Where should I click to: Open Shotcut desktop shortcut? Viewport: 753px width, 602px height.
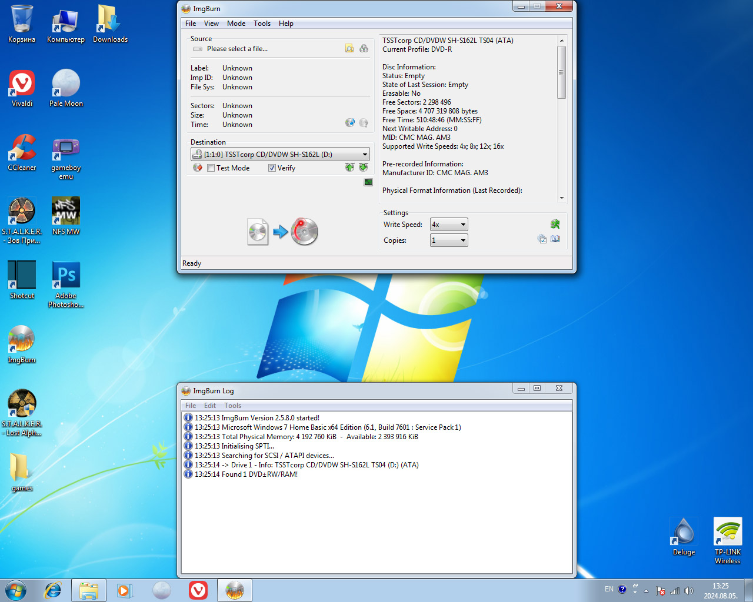22,280
